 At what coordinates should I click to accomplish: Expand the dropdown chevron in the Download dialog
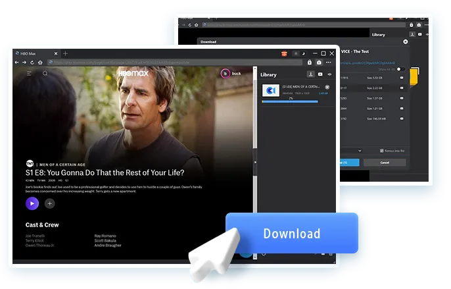tap(360, 150)
